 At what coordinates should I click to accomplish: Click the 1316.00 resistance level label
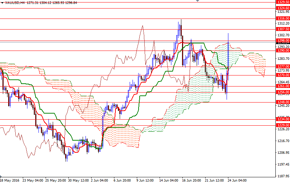coord(283,18)
